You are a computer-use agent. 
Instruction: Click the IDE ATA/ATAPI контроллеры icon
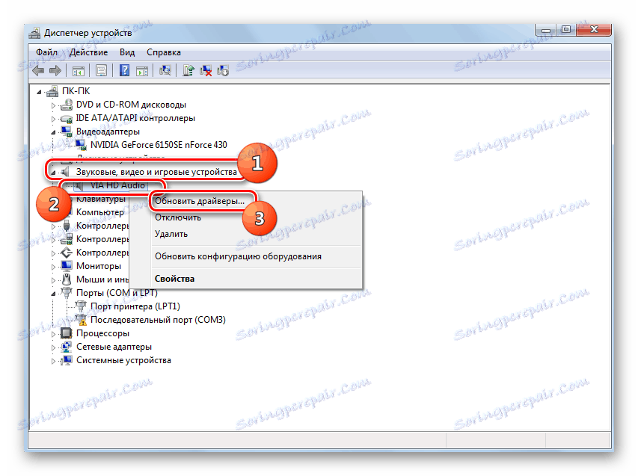click(x=67, y=118)
